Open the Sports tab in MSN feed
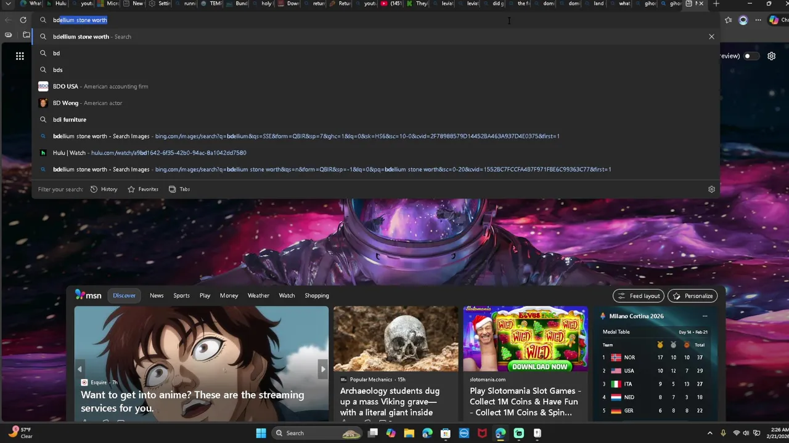The image size is (789, 443). click(181, 295)
